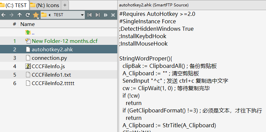
Task: Click the New Folder-12 months.dcf file icon
Action: tap(28, 41)
